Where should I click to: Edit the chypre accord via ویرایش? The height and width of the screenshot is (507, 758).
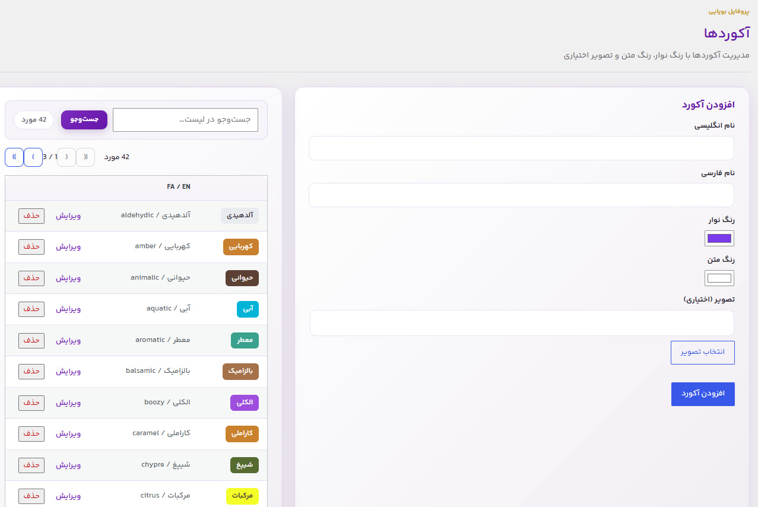(68, 465)
